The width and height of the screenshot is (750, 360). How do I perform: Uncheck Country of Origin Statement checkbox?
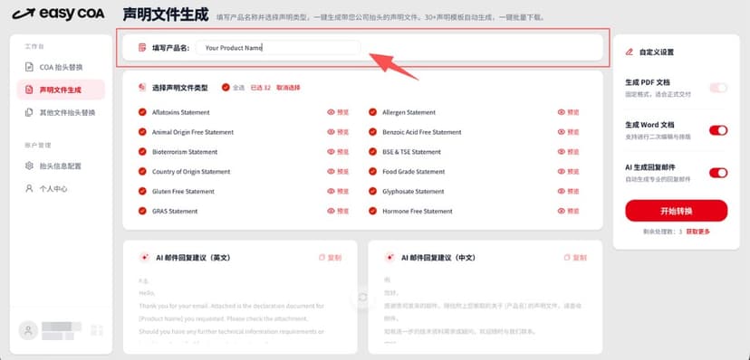click(x=142, y=171)
